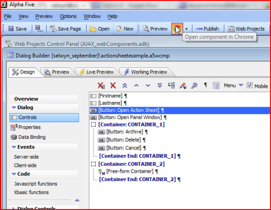271x210 pixels.
Task: Toggle the Mobile checkbox
Action: 249,85
